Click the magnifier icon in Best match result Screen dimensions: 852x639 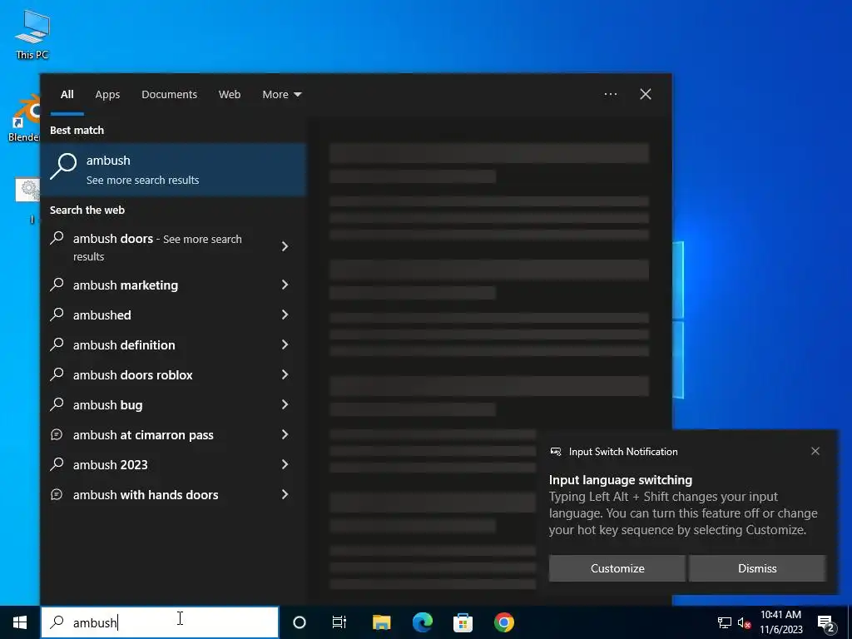point(63,166)
